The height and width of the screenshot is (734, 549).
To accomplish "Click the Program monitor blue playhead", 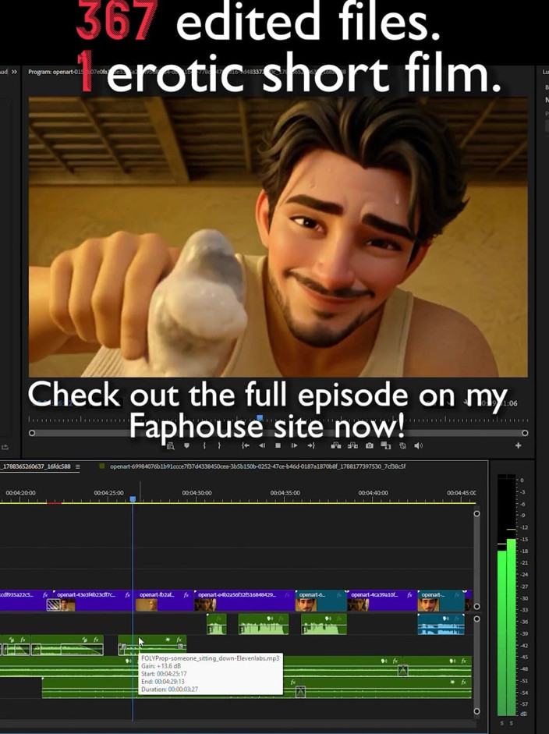I will click(x=260, y=417).
